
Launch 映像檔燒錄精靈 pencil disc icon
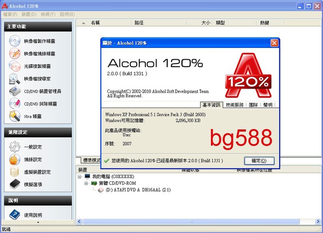coord(15,53)
